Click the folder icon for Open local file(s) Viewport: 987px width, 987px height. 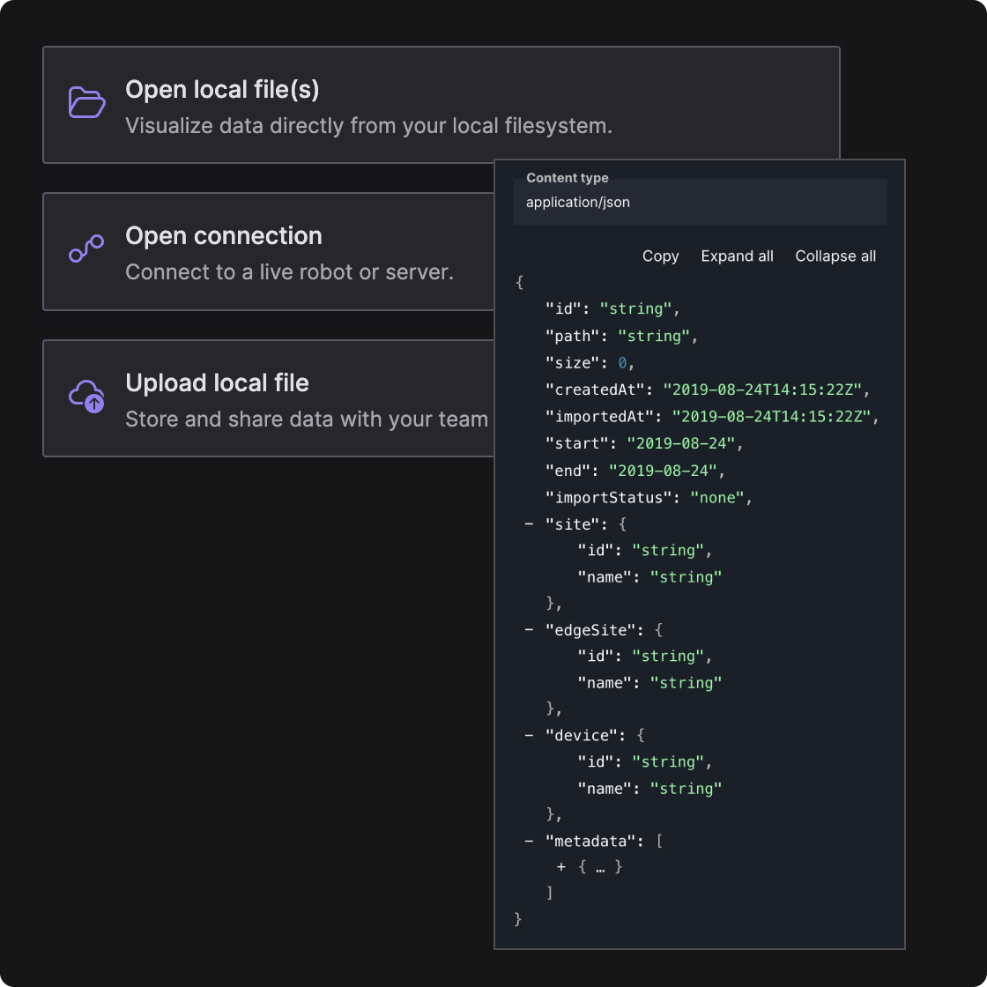click(87, 103)
